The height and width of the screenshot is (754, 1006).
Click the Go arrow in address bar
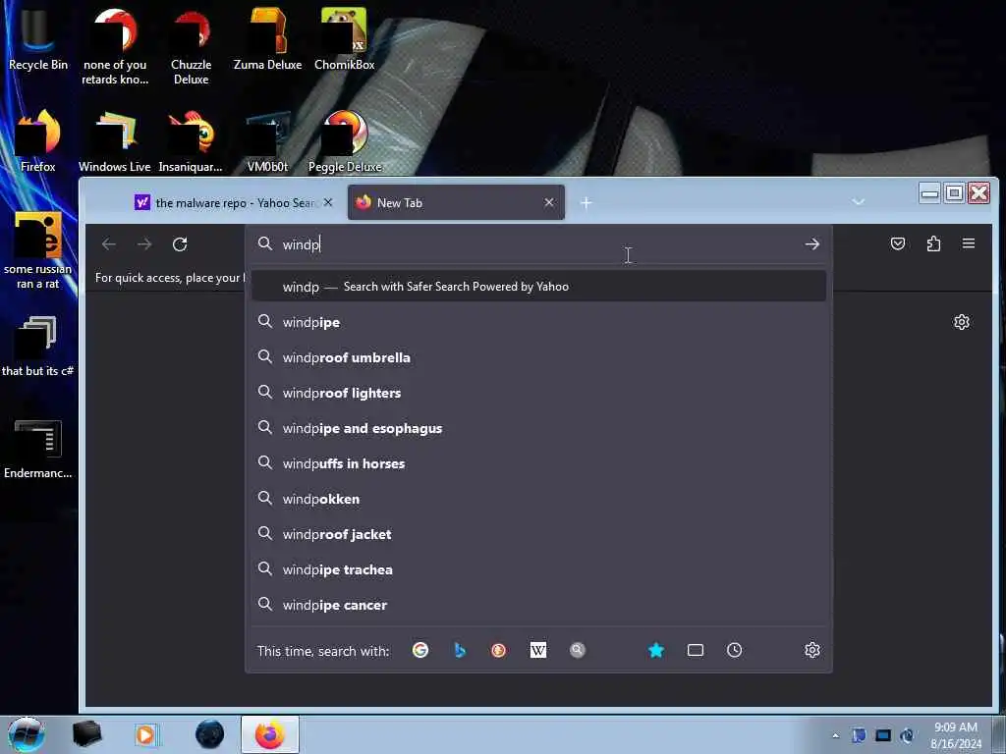point(812,244)
